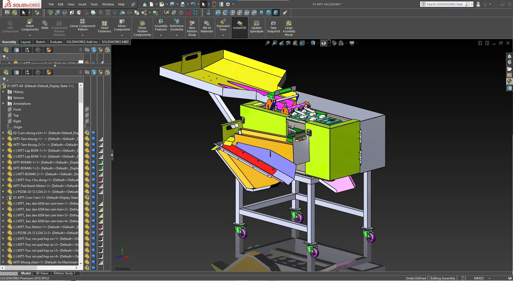513x281 pixels.
Task: Switch to the Evaluate tab
Action: pos(56,42)
